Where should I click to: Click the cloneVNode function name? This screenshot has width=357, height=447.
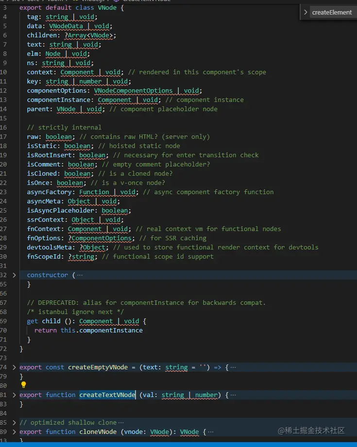point(98,431)
